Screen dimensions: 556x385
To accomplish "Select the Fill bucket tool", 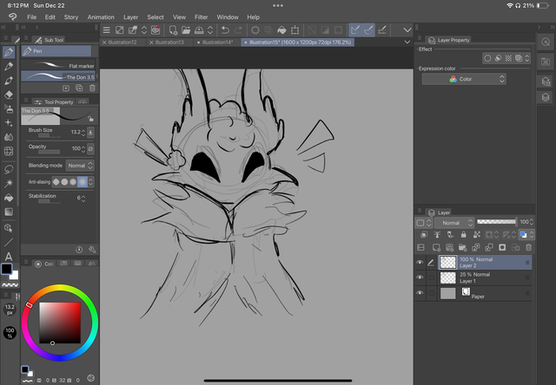I will (9, 196).
